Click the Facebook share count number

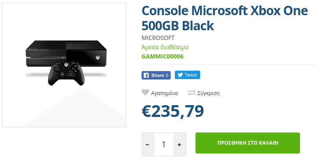pyautogui.click(x=167, y=75)
